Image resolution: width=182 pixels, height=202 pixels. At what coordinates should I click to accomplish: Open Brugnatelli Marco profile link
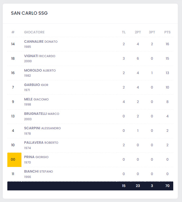click(x=41, y=114)
